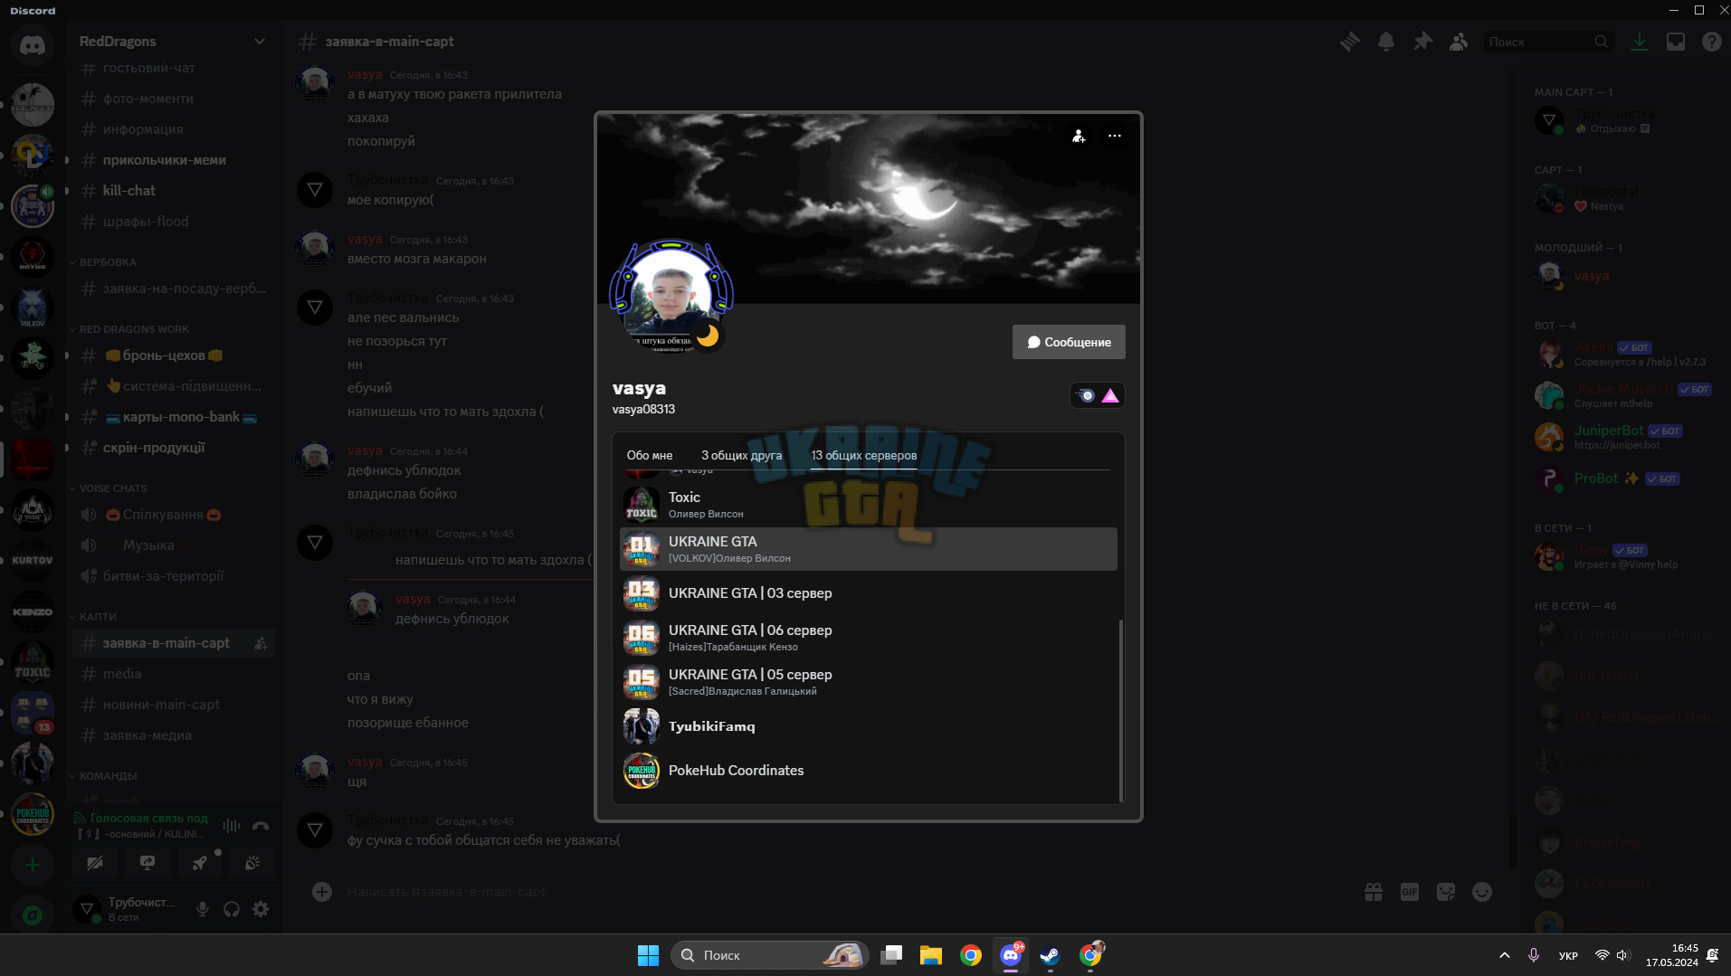Open the прикольчики-меми channel

[174, 160]
